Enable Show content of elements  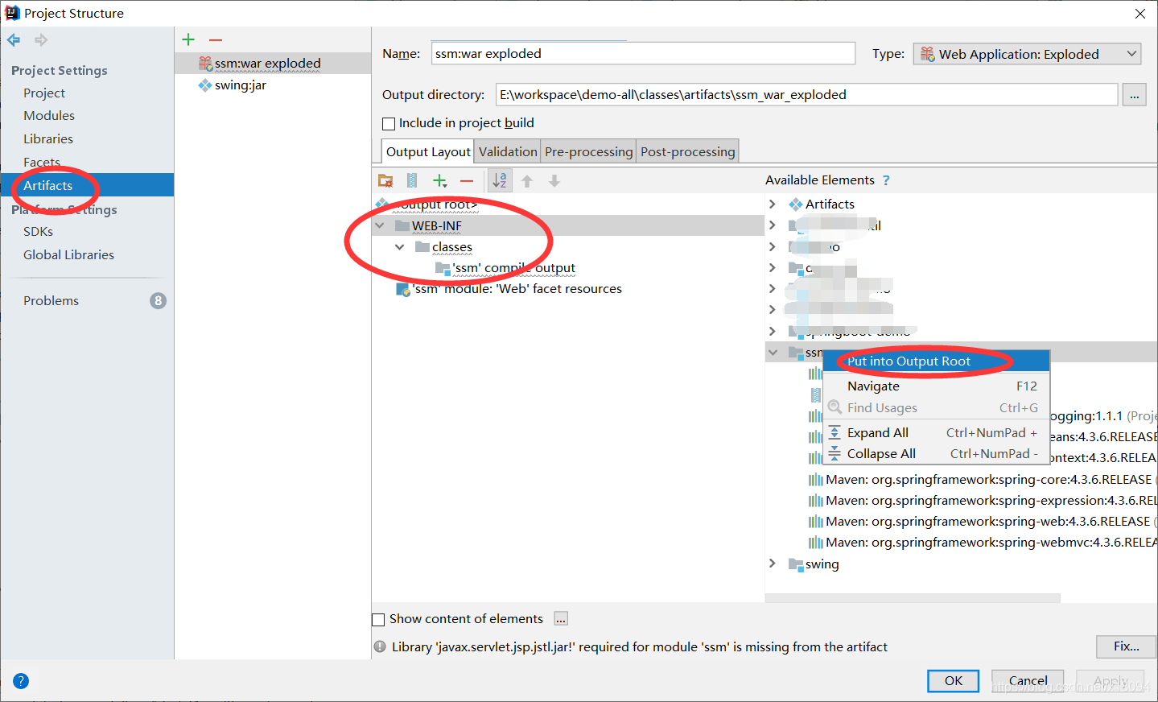point(378,618)
